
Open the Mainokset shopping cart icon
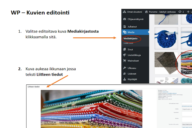125,61
